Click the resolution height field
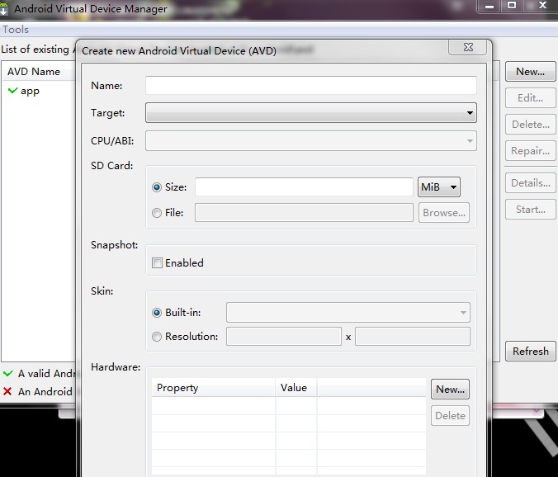This screenshot has width=558, height=477. [413, 337]
